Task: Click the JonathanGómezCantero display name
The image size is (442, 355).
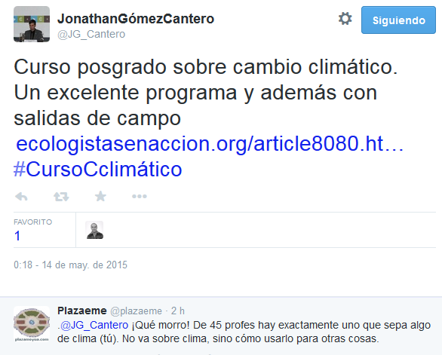Action: [x=136, y=19]
